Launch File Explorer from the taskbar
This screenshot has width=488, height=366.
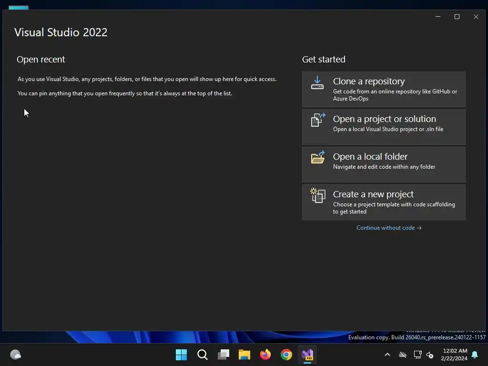click(x=244, y=355)
